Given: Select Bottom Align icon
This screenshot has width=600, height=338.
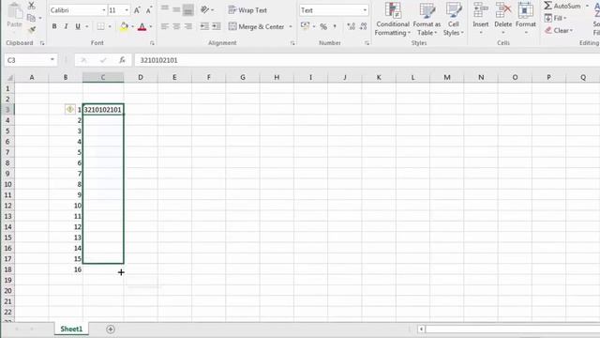Looking at the screenshot, I should pyautogui.click(x=187, y=10).
